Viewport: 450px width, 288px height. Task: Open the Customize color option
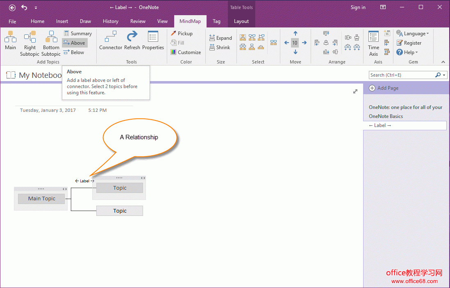(186, 52)
